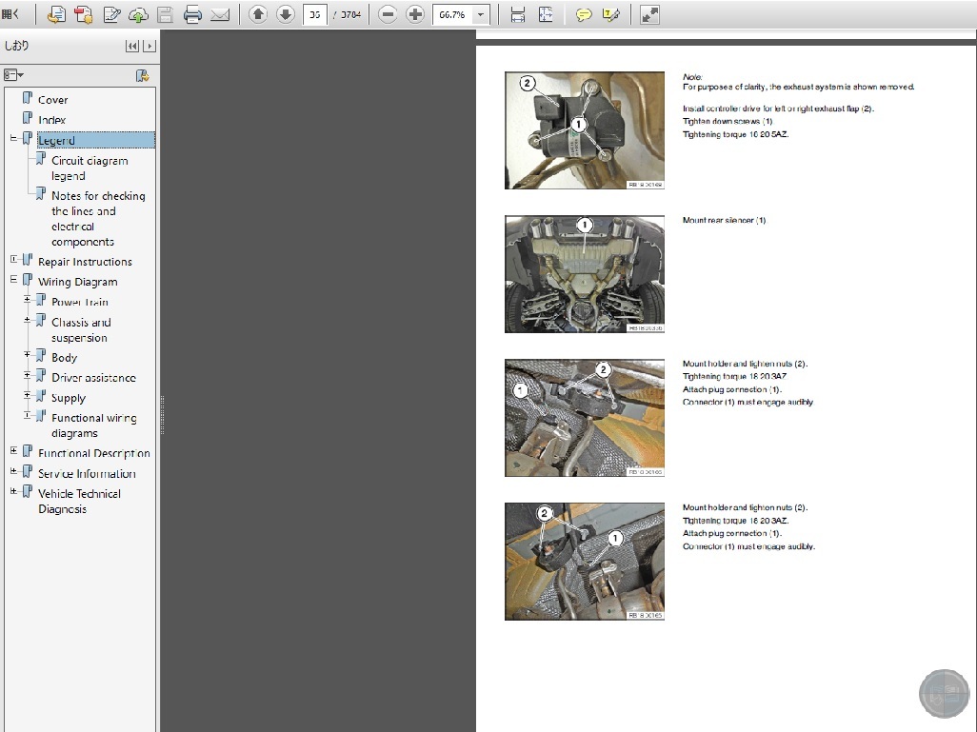977x732 pixels.
Task: Collapse the Wiring Diagram bookmark
Action: tap(14, 280)
